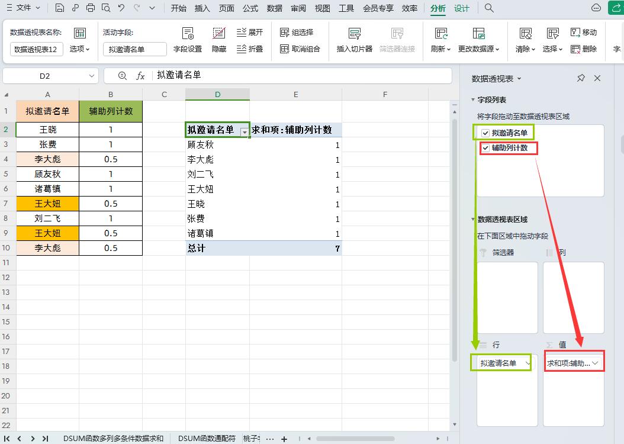This screenshot has height=444, width=624.
Task: Click the 活动字段 input box
Action: 135,49
